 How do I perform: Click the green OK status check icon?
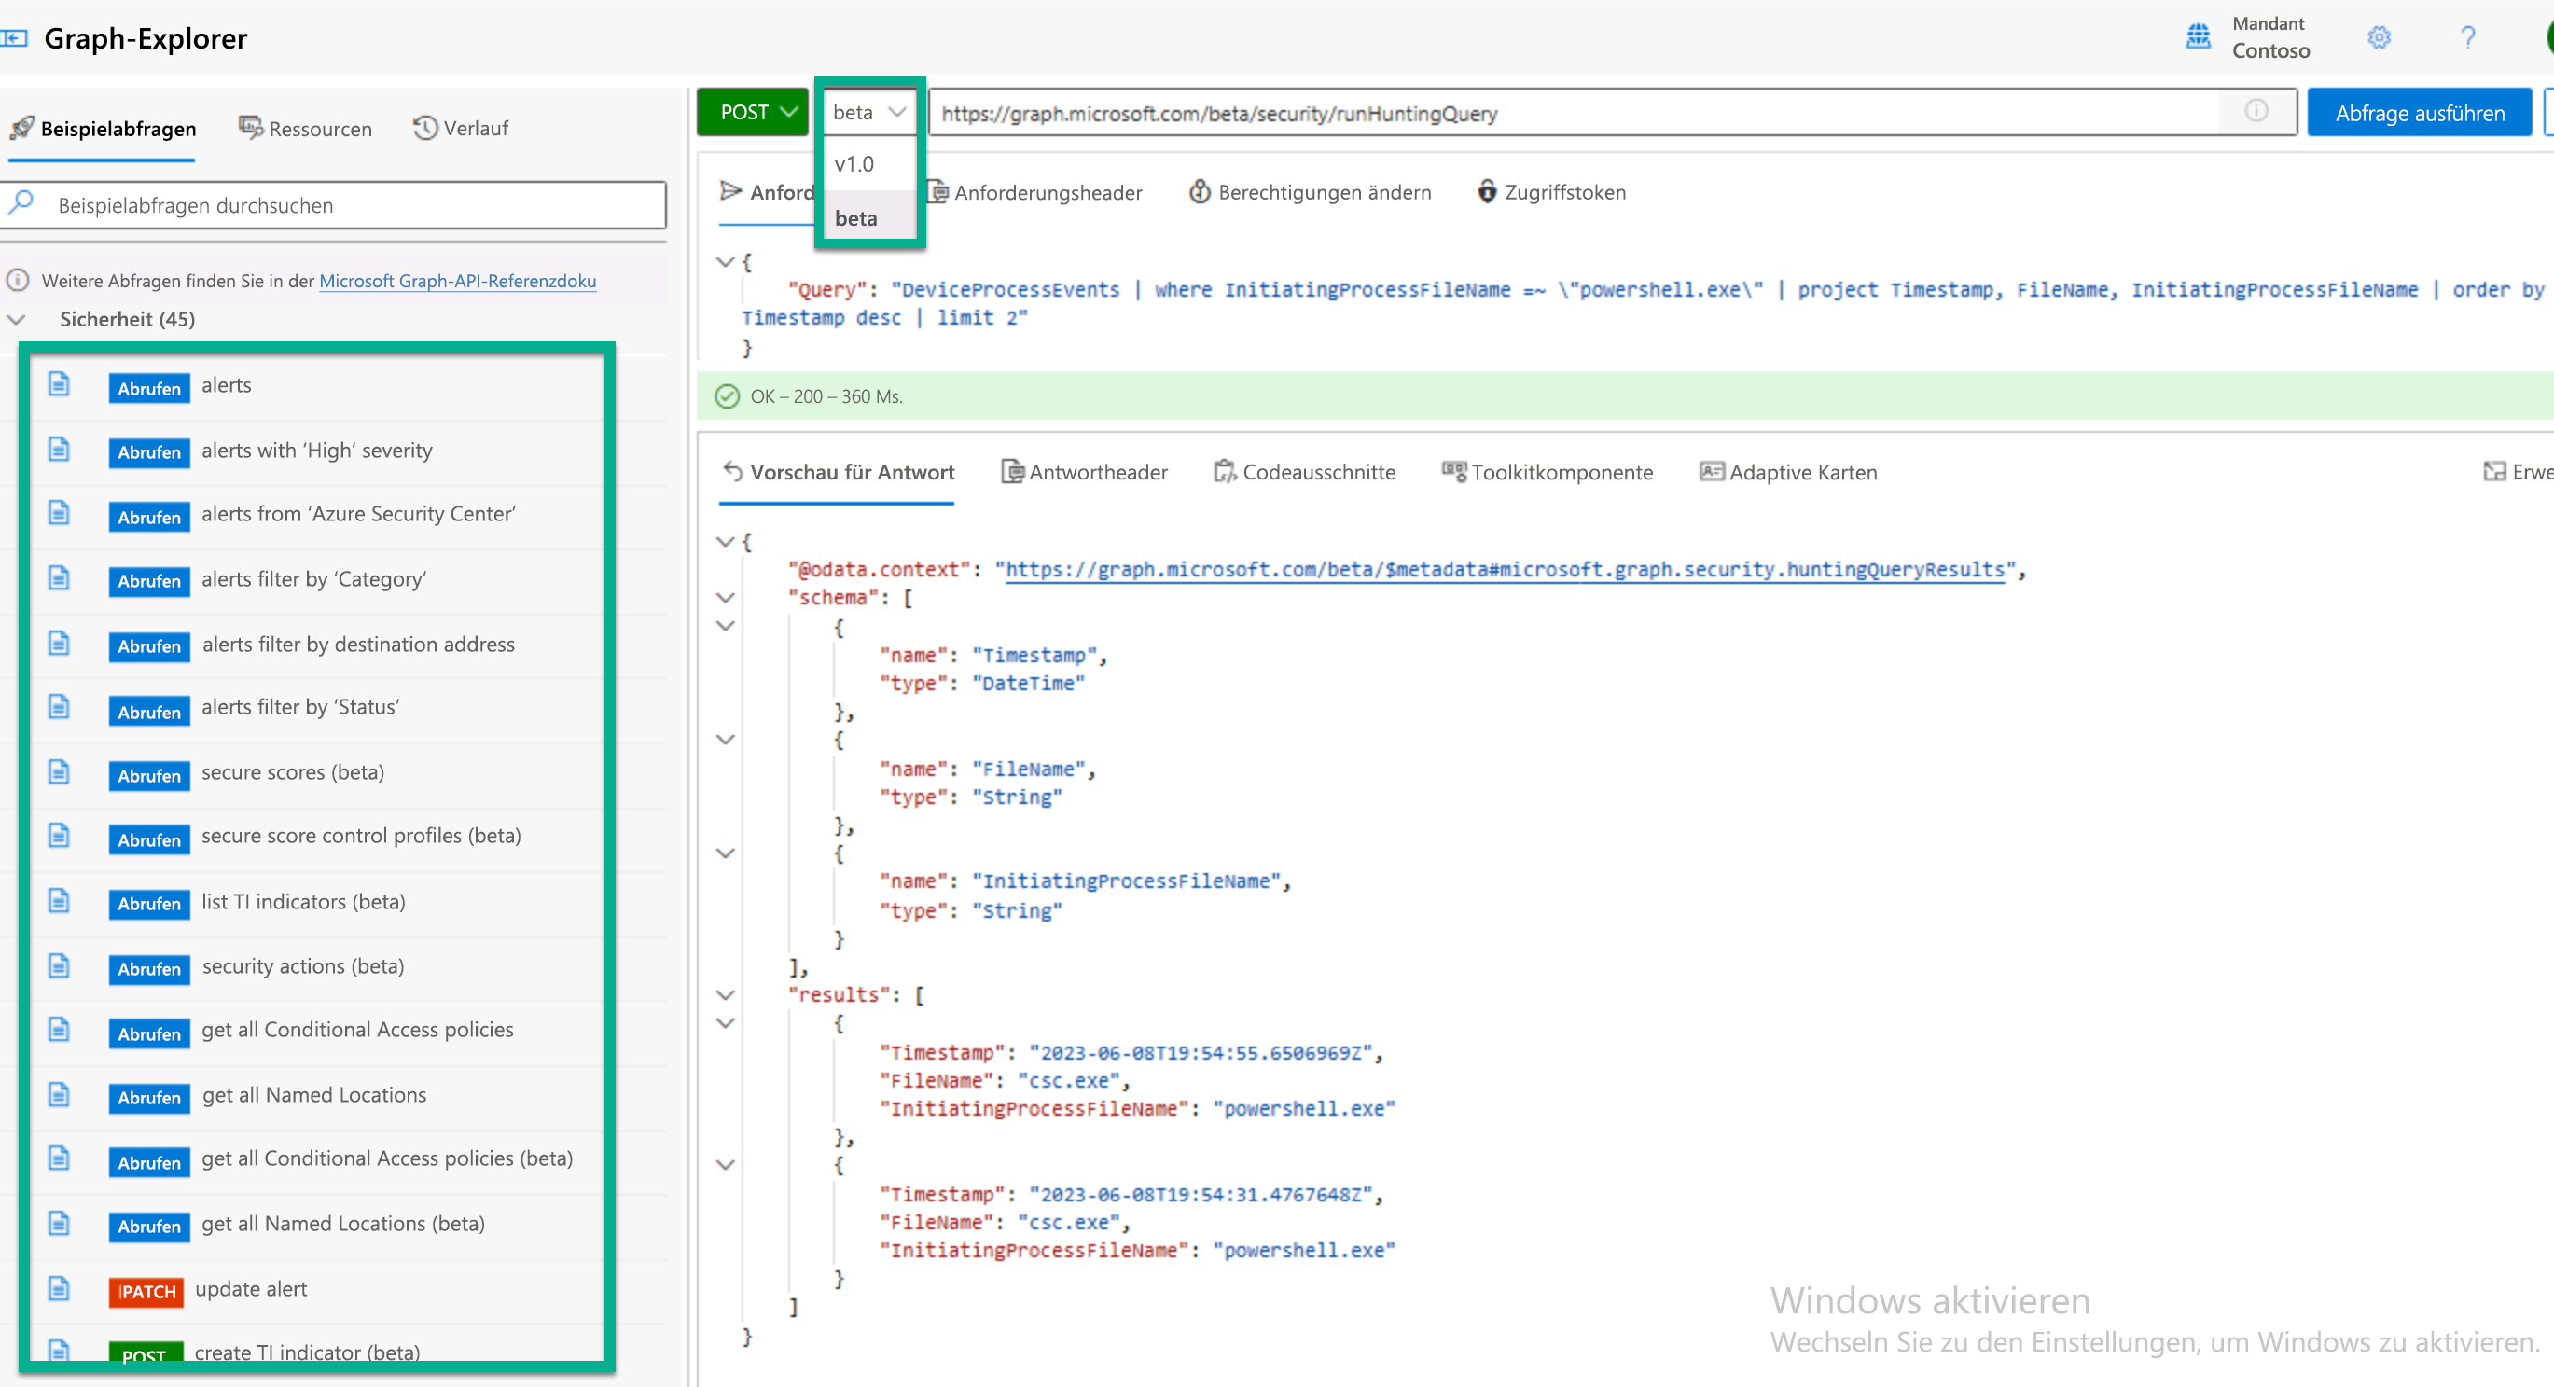727,396
